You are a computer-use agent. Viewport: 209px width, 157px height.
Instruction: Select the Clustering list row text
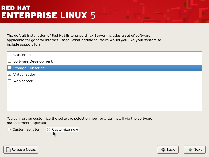click(22, 55)
